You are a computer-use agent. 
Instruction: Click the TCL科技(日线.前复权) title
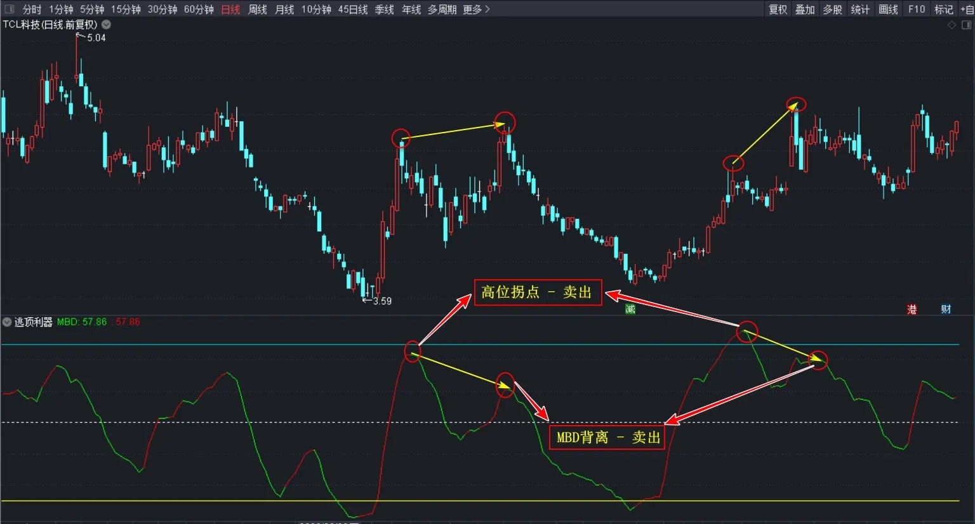pos(50,25)
